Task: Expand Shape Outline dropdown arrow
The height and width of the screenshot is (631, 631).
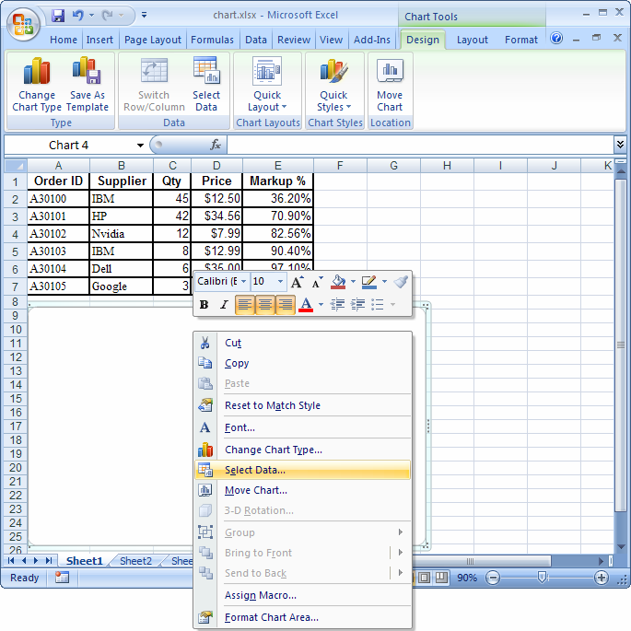Action: click(x=384, y=281)
